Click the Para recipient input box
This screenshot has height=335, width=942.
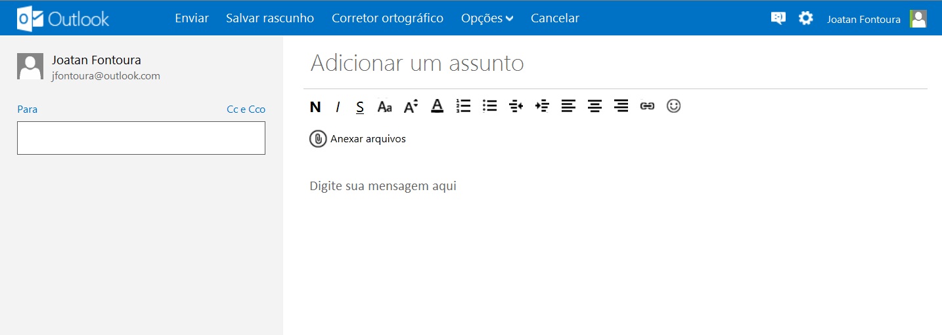[x=141, y=138]
